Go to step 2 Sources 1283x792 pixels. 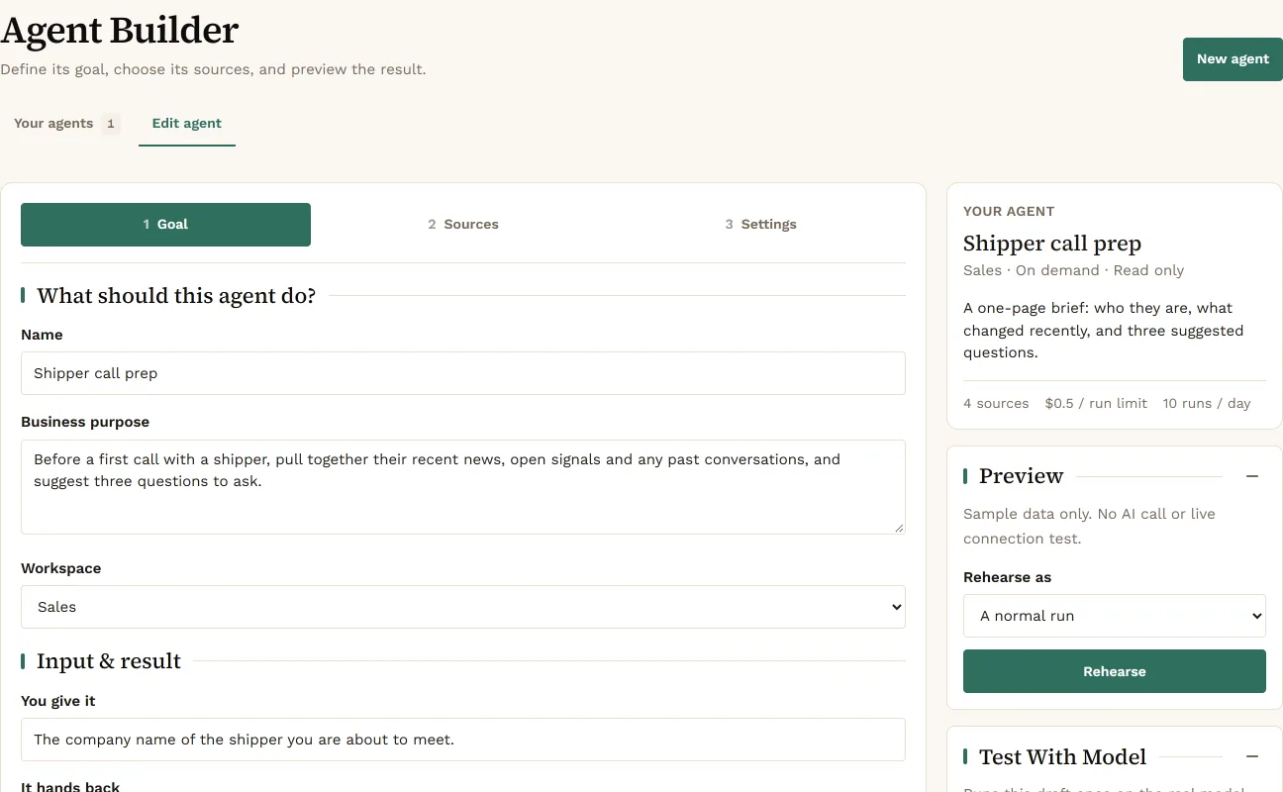[x=463, y=225]
